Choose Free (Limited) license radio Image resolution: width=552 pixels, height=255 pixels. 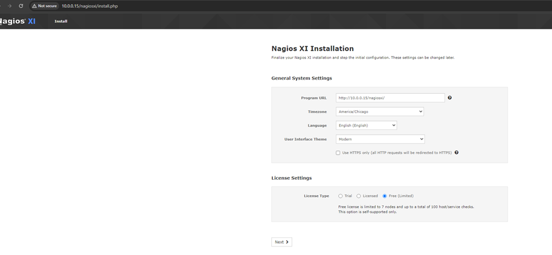(384, 196)
